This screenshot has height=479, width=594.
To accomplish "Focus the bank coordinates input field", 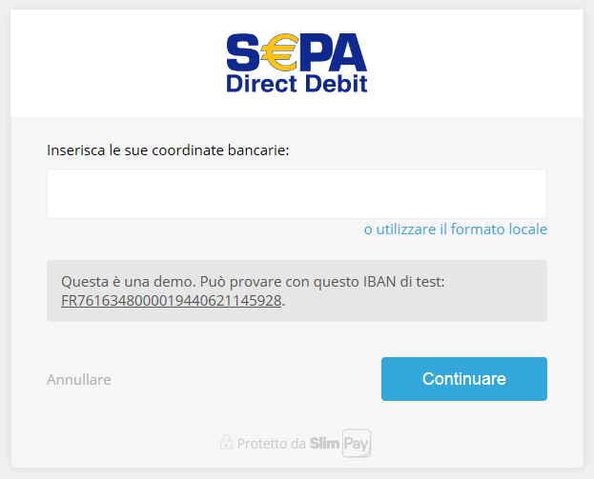I will pos(297,193).
